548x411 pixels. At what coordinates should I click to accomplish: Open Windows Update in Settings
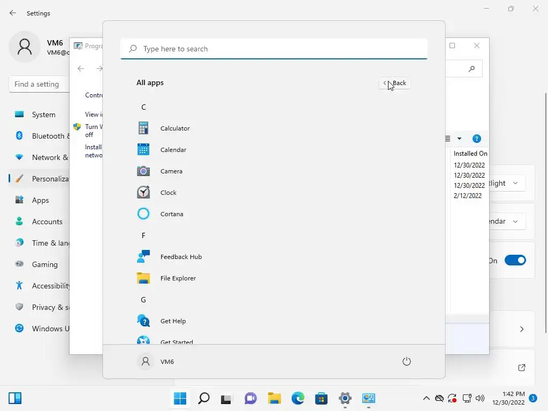(x=39, y=329)
